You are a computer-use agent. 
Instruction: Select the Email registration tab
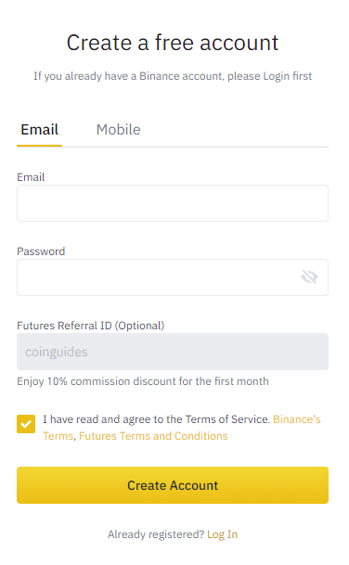click(x=39, y=130)
